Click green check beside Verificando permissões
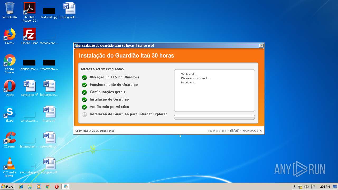This screenshot has height=190, width=338. pos(84,107)
